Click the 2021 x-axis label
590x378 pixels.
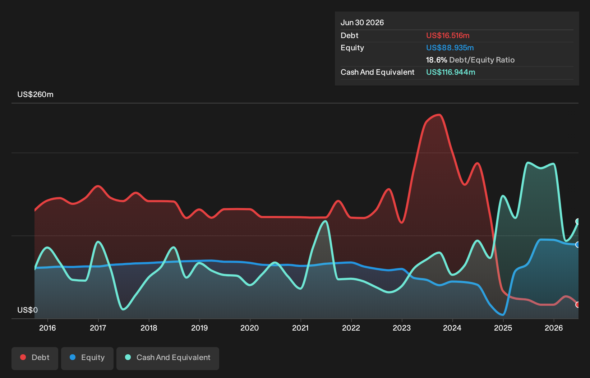300,328
